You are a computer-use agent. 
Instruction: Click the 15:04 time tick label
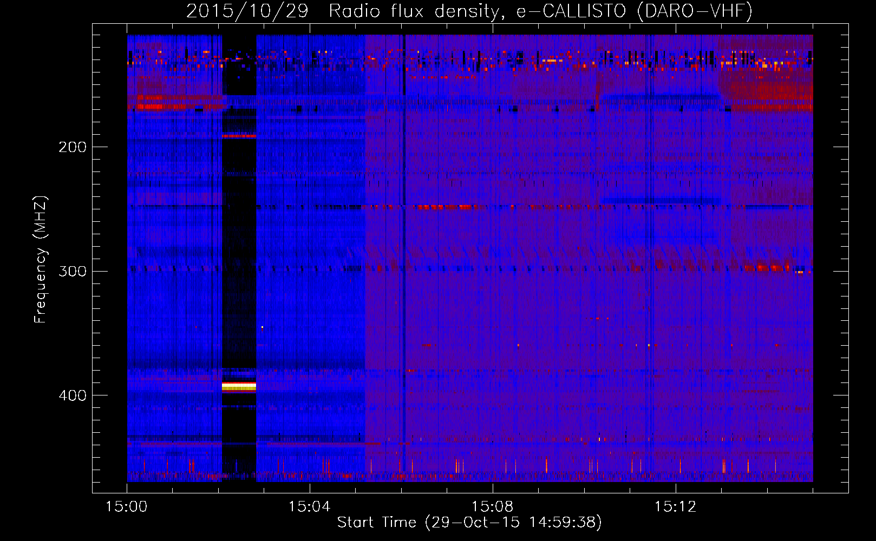point(310,506)
